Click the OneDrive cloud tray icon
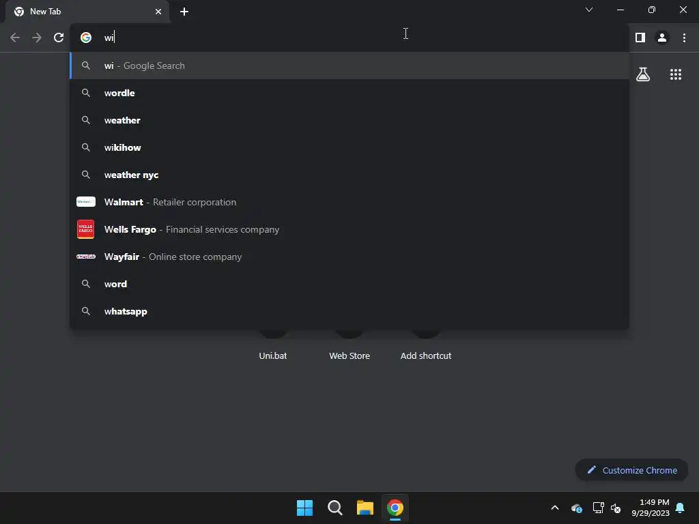The width and height of the screenshot is (699, 524). pos(576,508)
